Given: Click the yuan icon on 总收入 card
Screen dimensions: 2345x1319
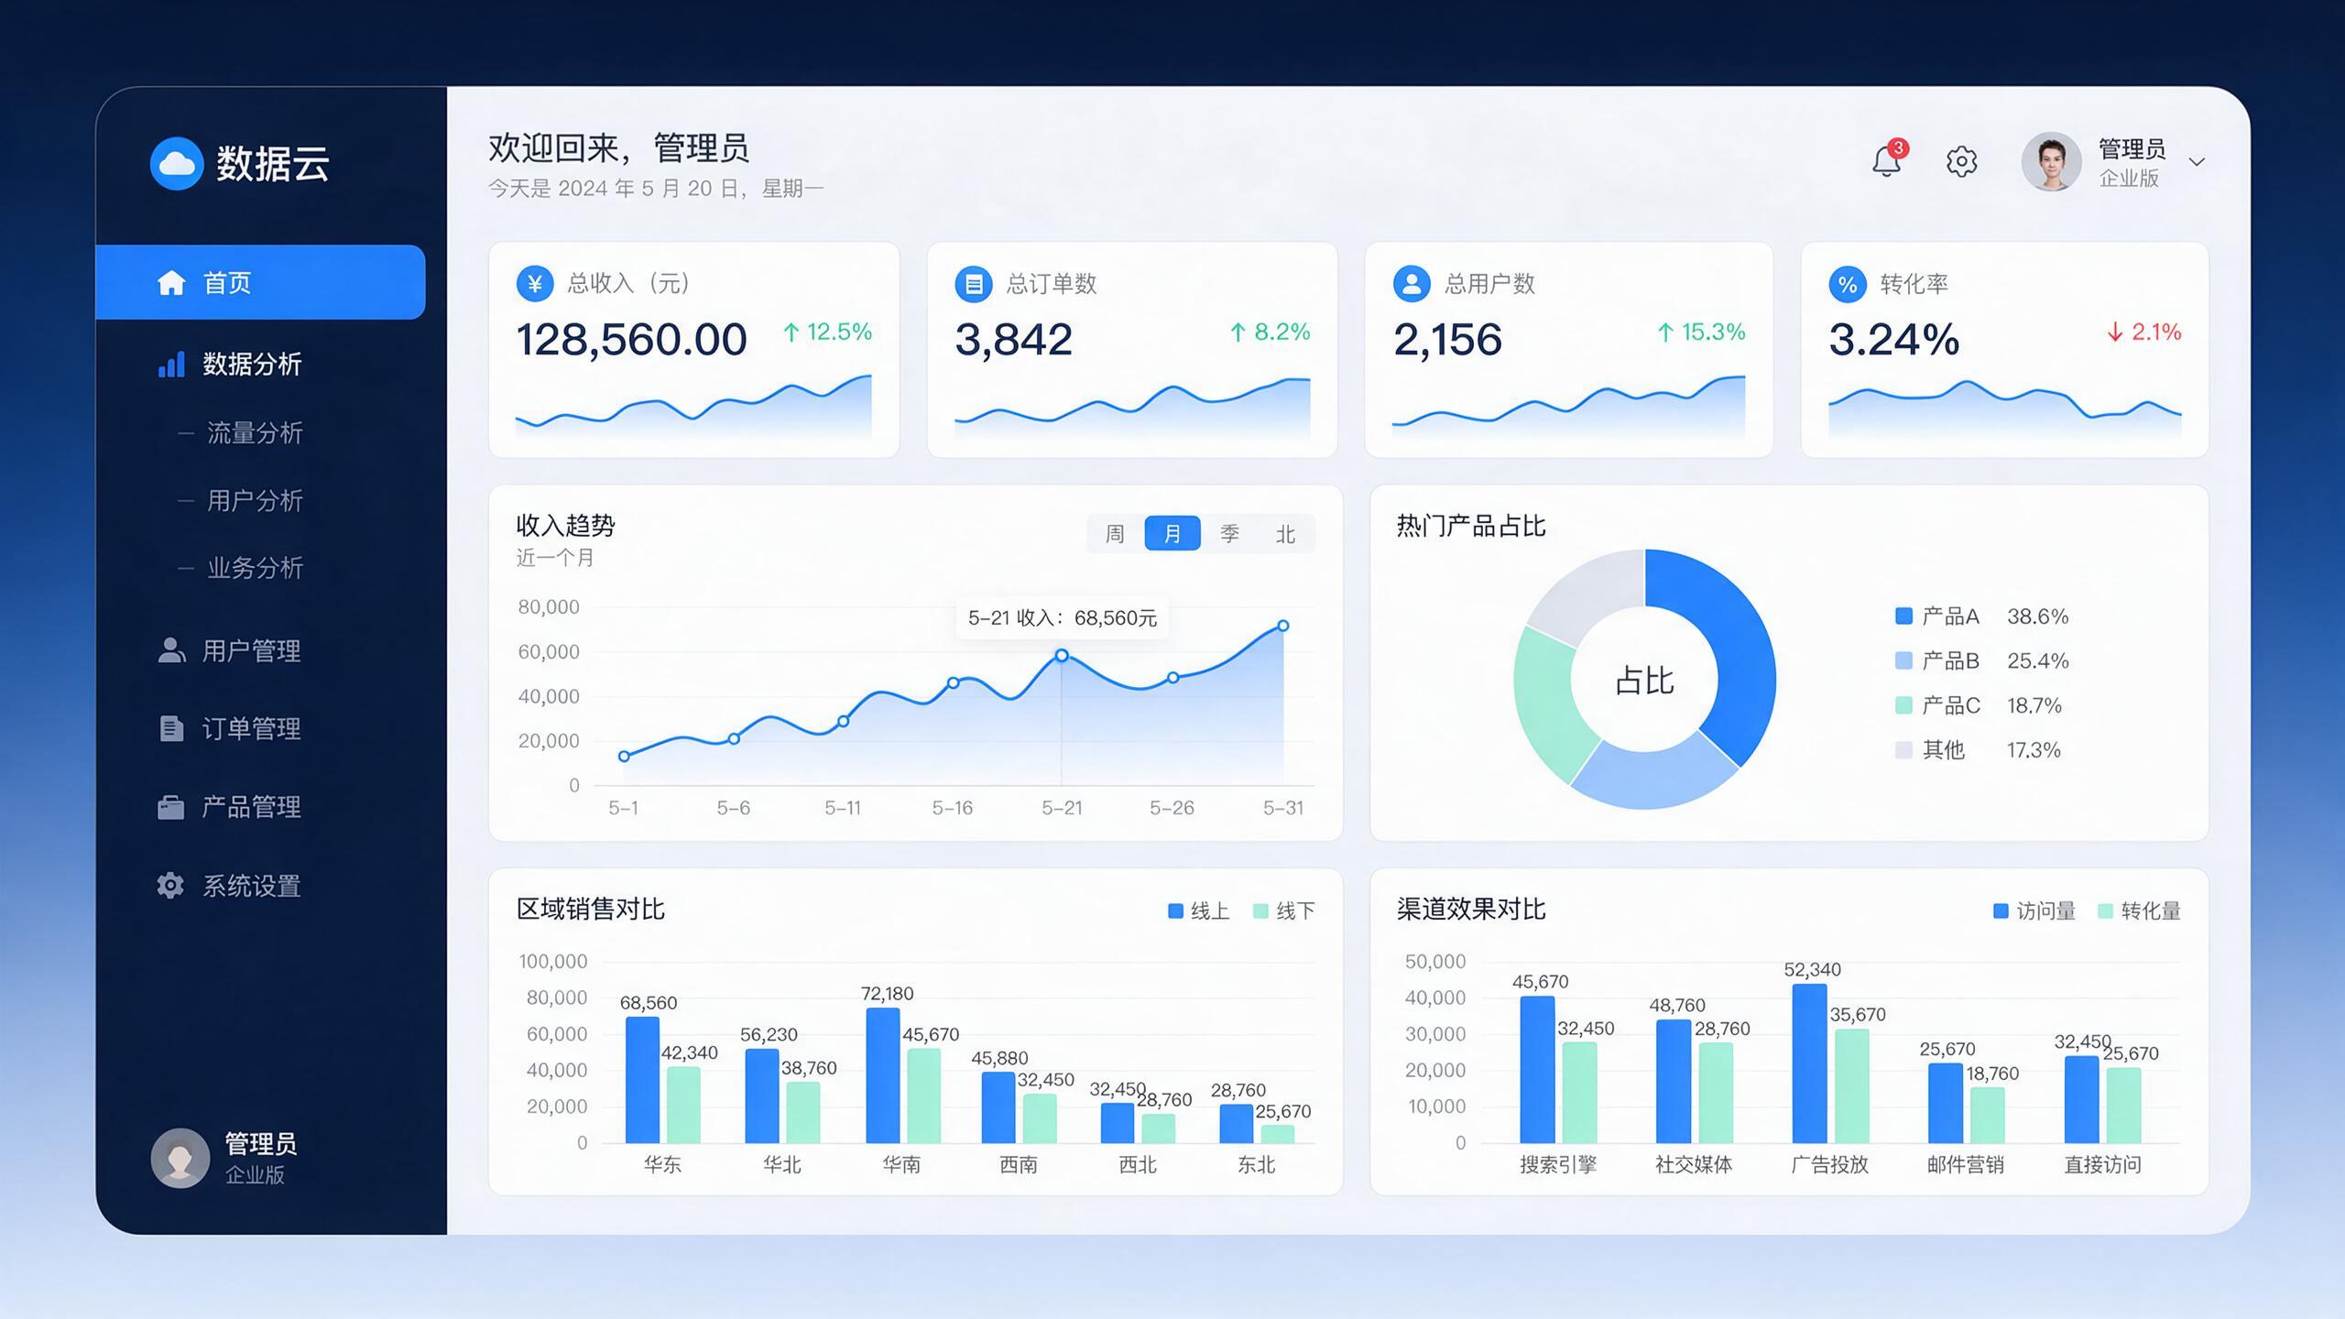Looking at the screenshot, I should click(x=535, y=284).
